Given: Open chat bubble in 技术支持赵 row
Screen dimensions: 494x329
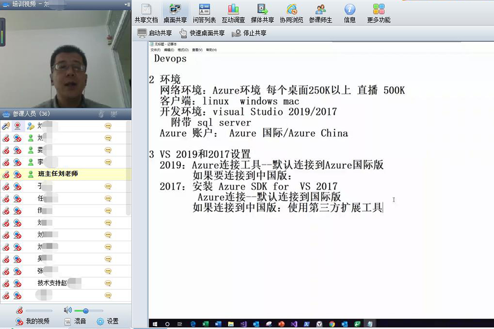Looking at the screenshot, I should 108,283.
